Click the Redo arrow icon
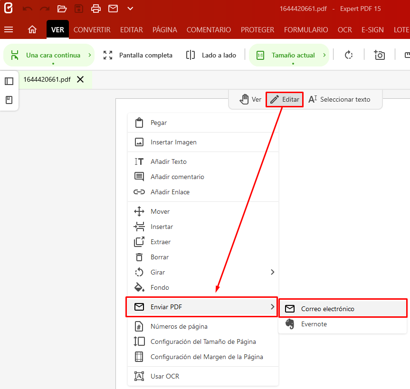Screen dimensions: 410x389 45,9
